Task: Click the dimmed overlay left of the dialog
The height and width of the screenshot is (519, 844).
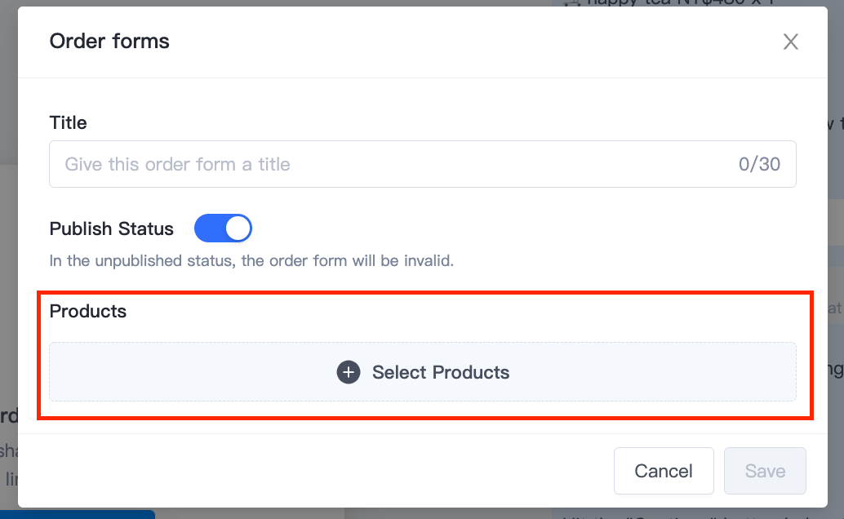Action: tap(9, 269)
